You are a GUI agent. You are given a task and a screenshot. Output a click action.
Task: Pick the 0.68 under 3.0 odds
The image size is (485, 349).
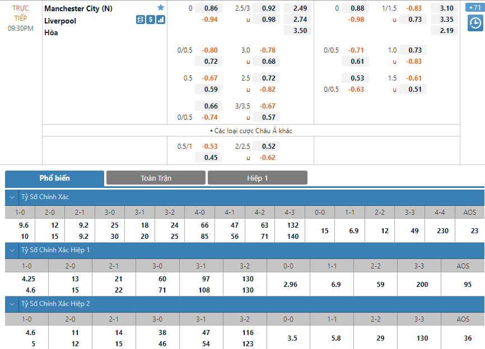(267, 62)
